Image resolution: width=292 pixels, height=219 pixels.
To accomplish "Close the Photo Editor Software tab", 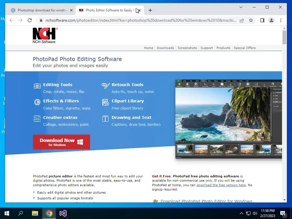I will pos(139,10).
